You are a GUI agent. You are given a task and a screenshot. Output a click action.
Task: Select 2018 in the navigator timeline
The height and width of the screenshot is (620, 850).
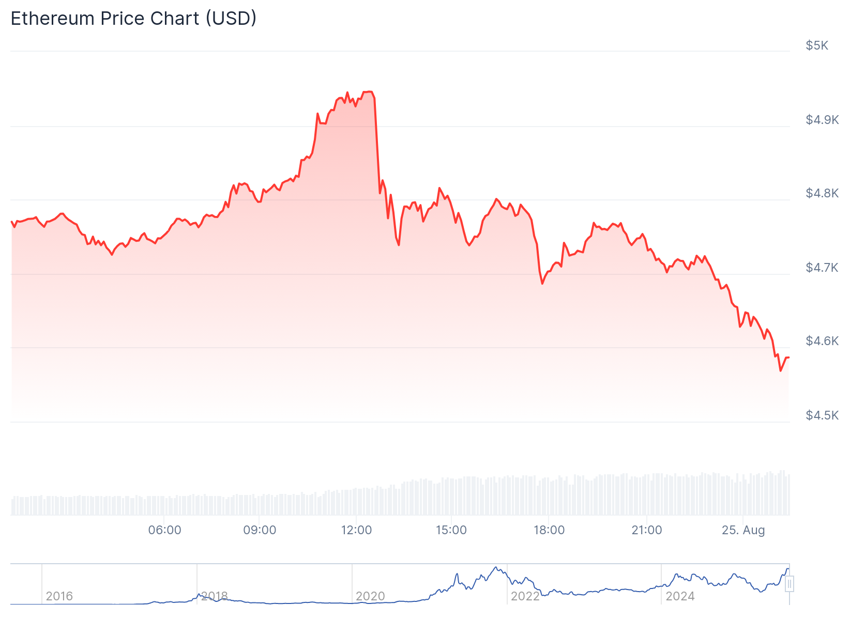214,596
